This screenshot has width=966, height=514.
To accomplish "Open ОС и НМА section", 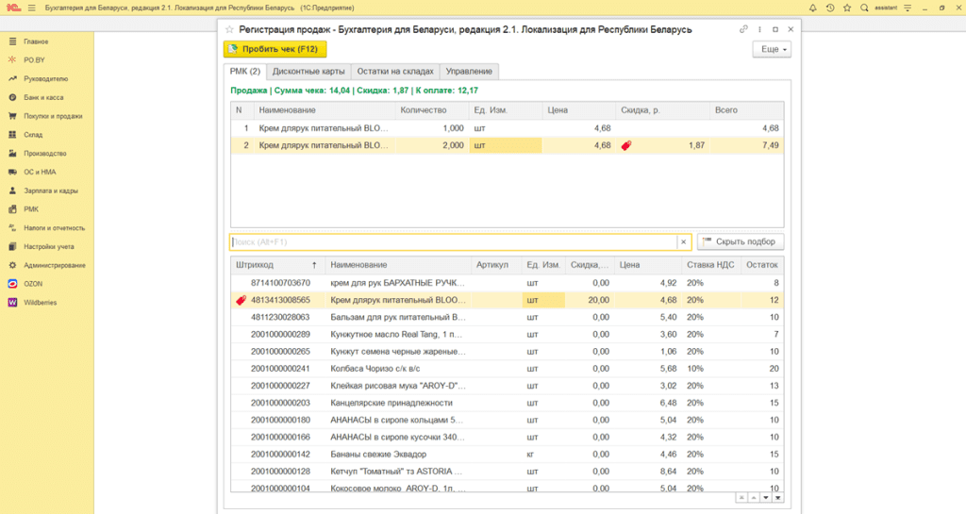I will [x=40, y=173].
